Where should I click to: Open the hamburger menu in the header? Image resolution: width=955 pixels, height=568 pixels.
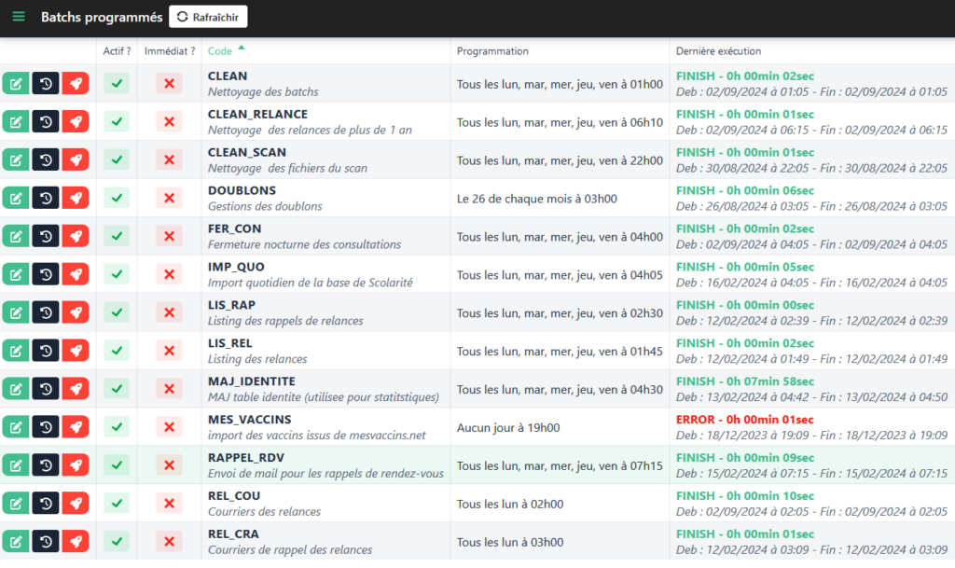19,17
